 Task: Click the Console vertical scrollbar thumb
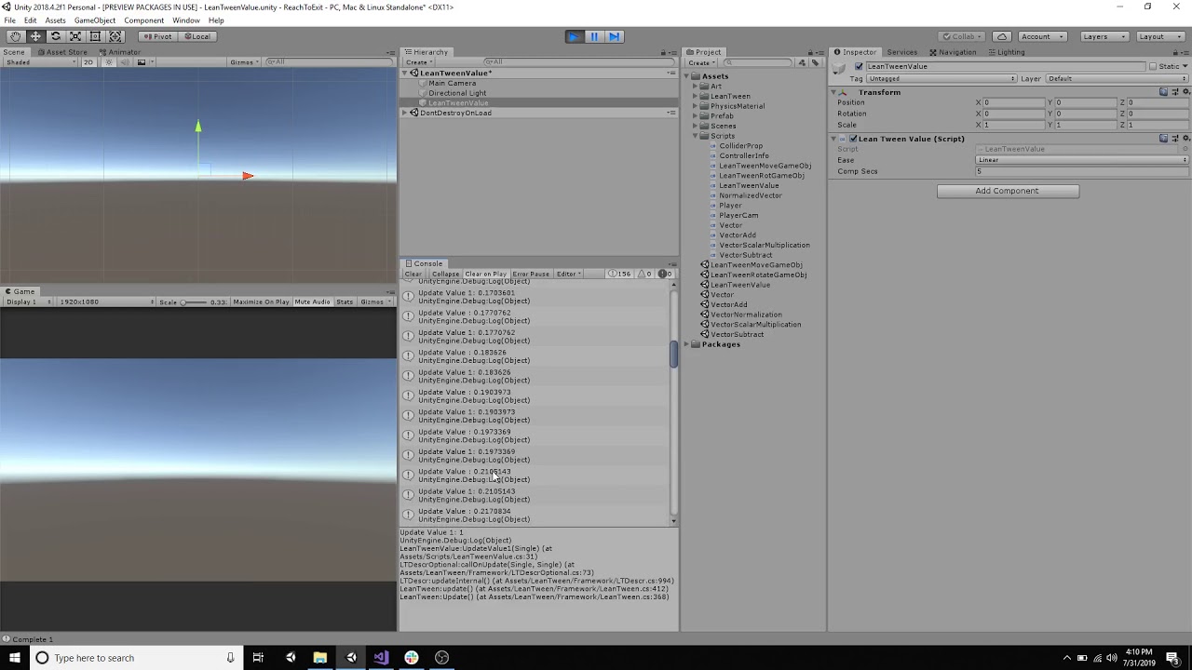(673, 355)
